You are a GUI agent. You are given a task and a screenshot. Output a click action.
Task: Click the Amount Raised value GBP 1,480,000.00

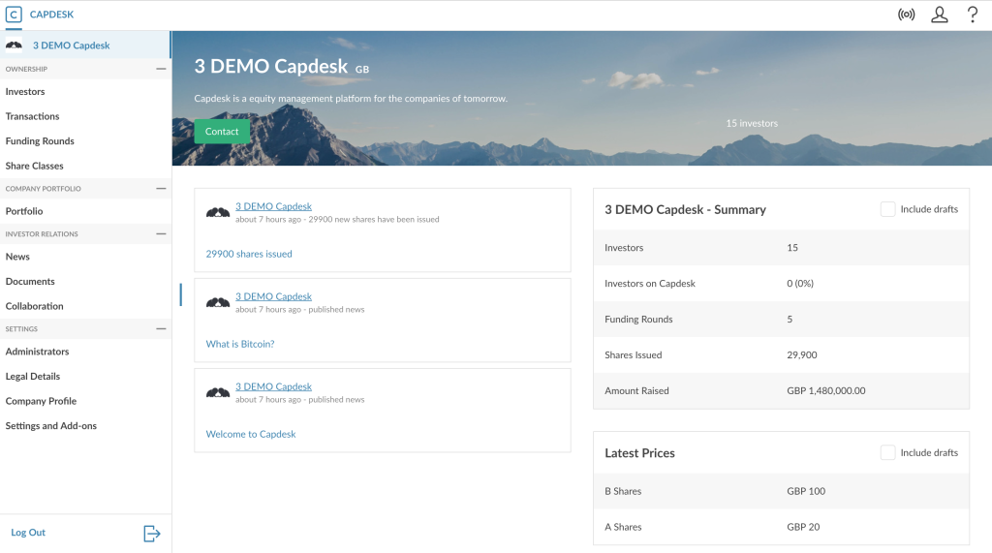tap(826, 391)
